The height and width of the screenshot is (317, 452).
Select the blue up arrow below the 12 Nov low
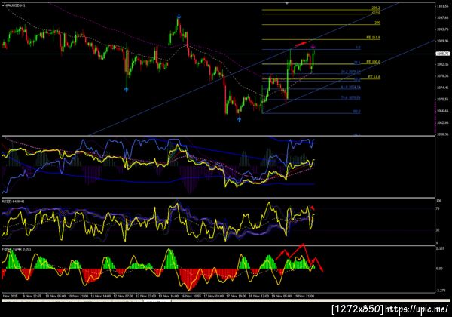pyautogui.click(x=127, y=89)
